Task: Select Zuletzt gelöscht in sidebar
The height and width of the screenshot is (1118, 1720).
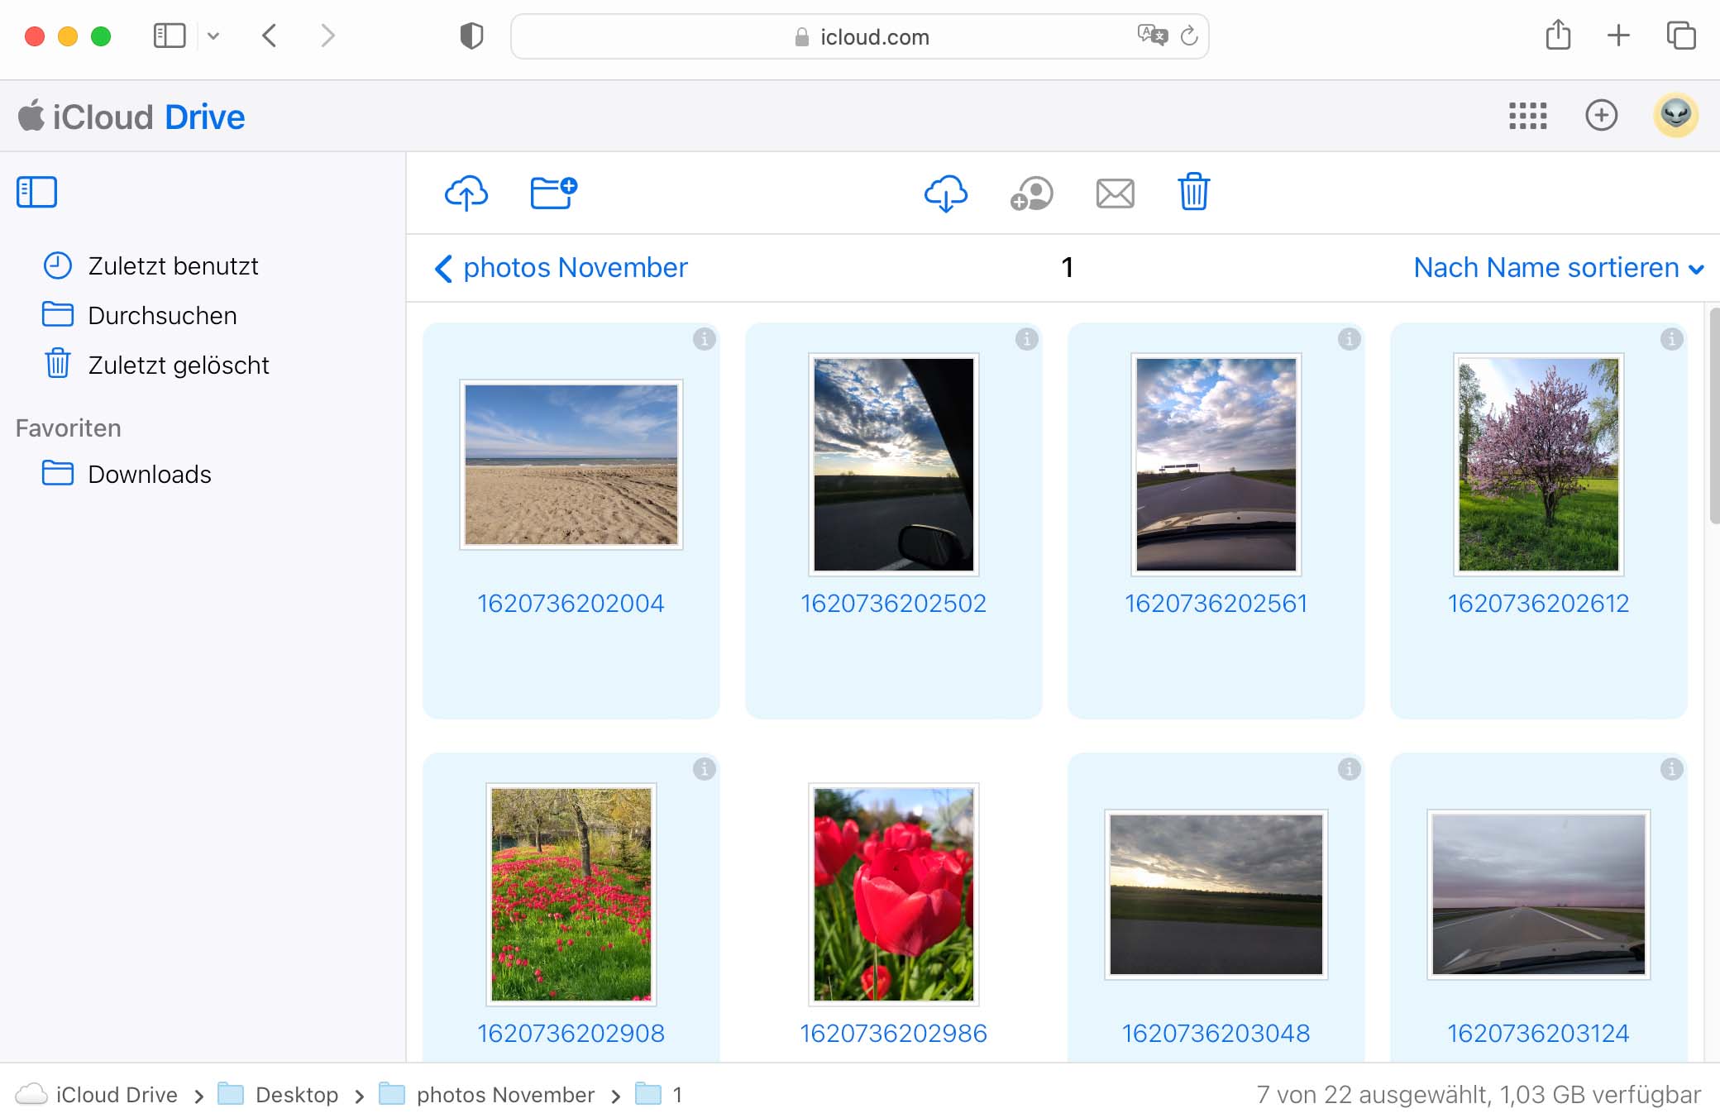Action: [x=178, y=365]
